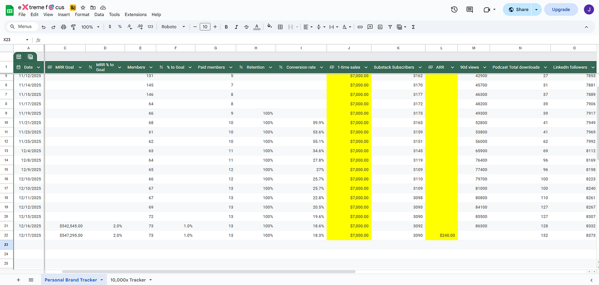
Task: Open the comments panel icon
Action: pyautogui.click(x=469, y=9)
